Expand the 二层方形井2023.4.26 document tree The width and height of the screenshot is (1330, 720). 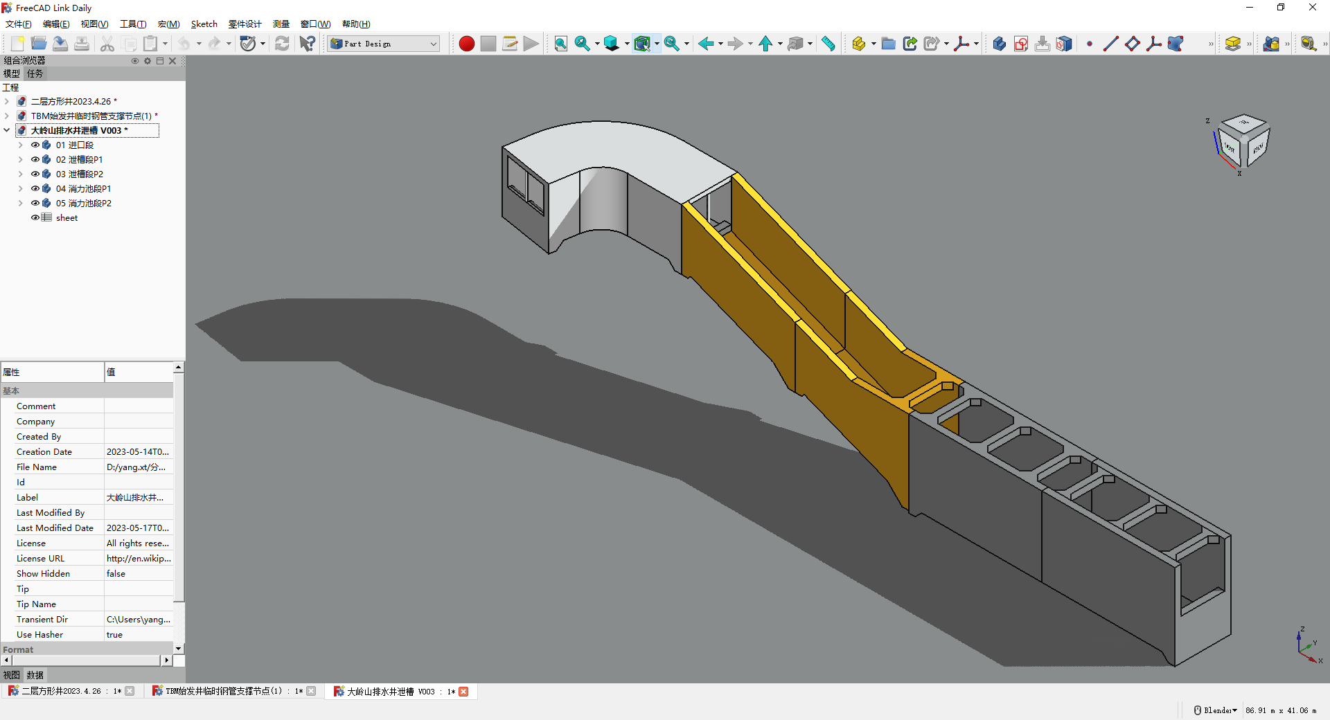pyautogui.click(x=7, y=101)
